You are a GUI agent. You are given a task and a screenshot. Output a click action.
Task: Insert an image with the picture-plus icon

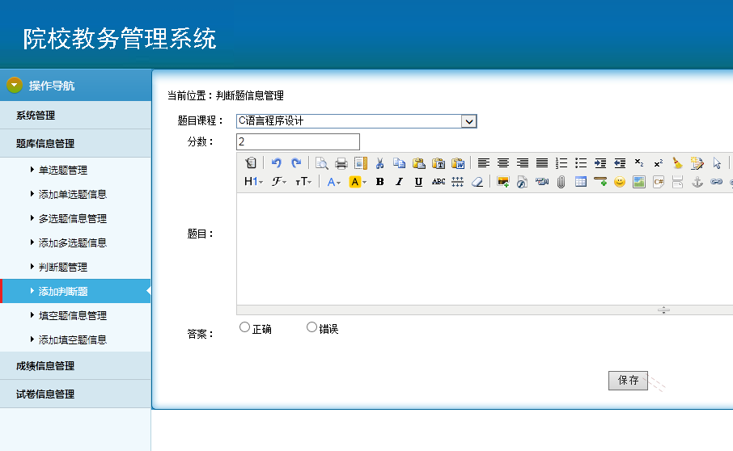503,182
